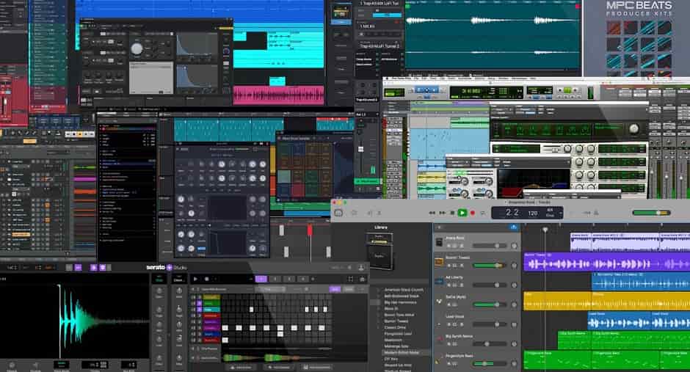Click the red Record button in GarageBand

473,213
